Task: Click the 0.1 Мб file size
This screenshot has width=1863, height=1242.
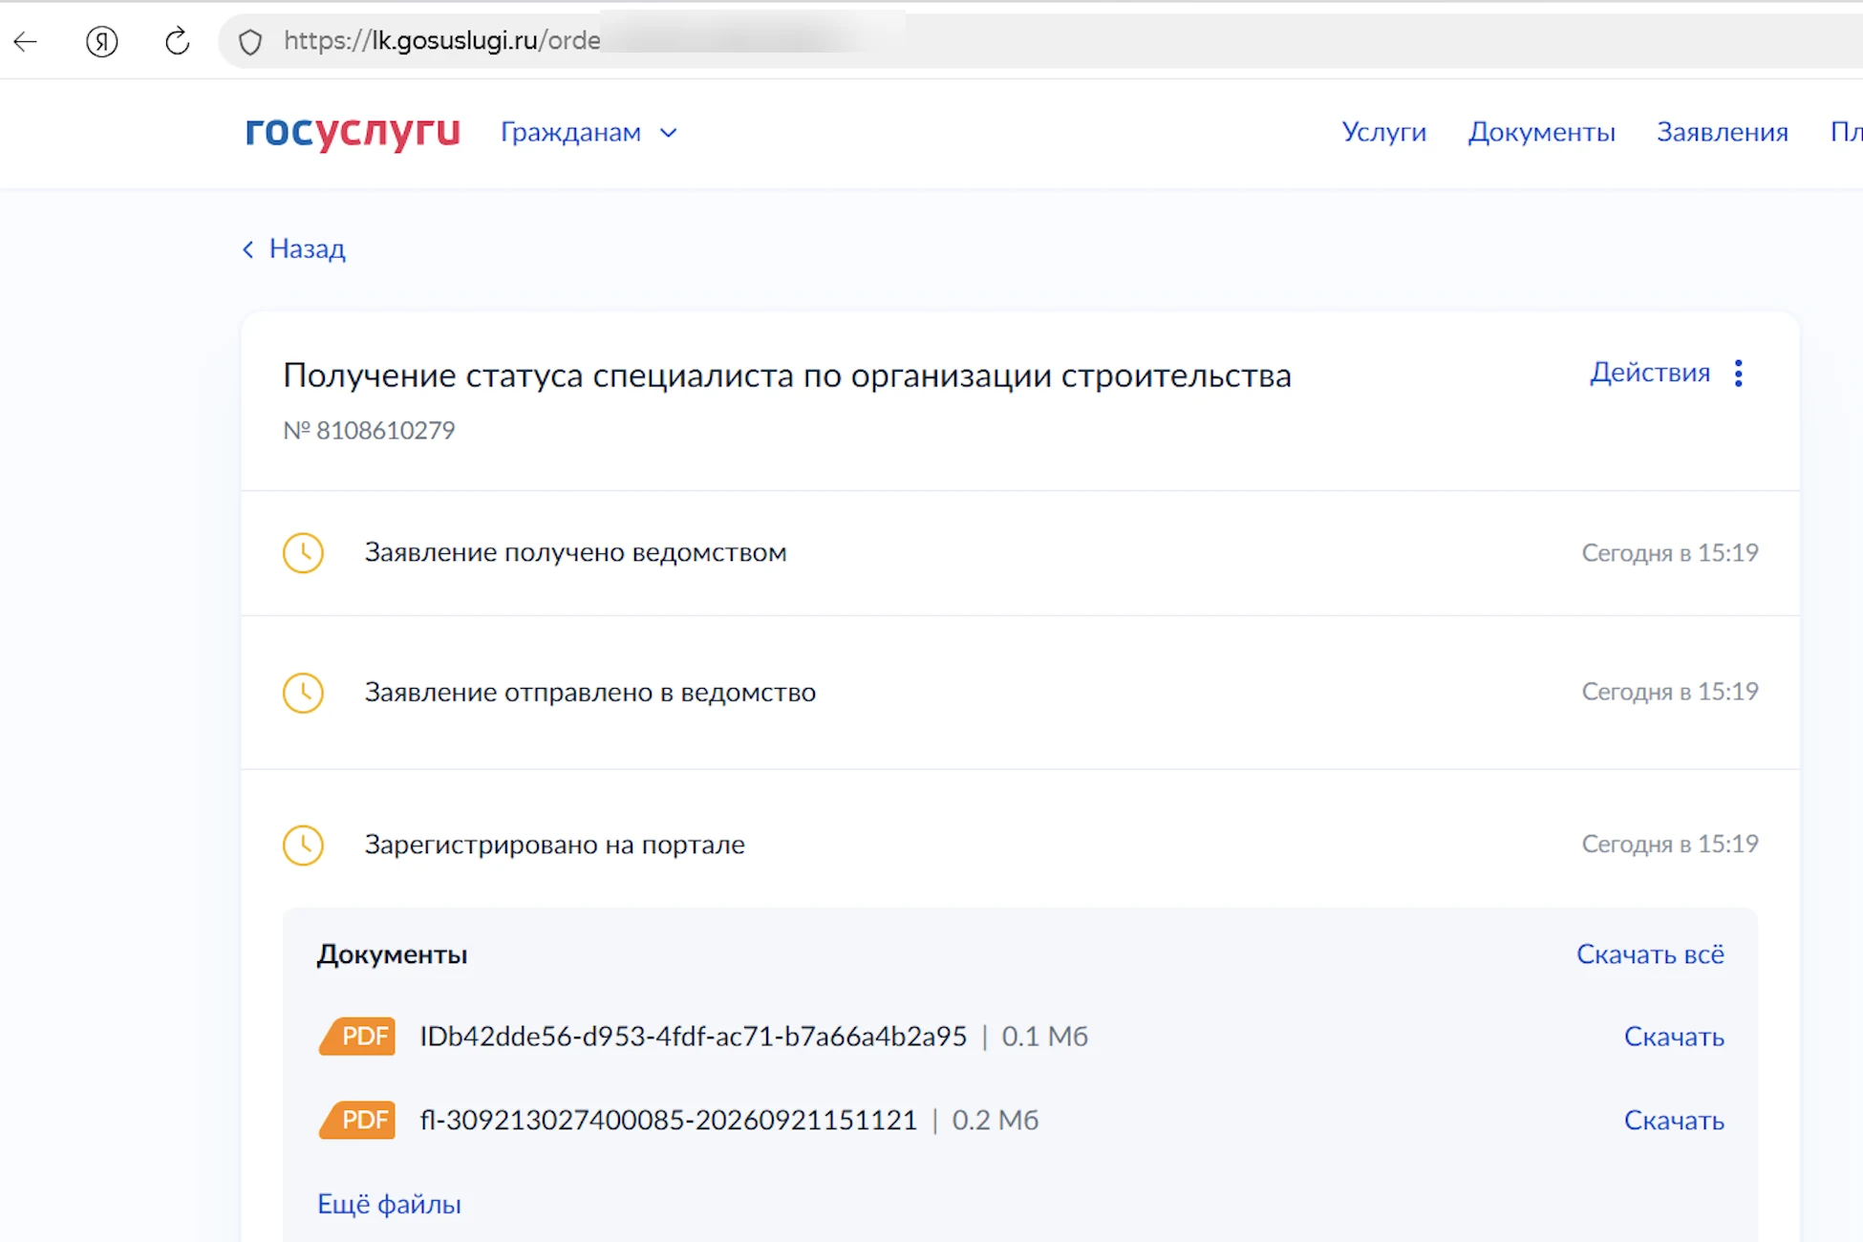Action: click(1044, 1037)
